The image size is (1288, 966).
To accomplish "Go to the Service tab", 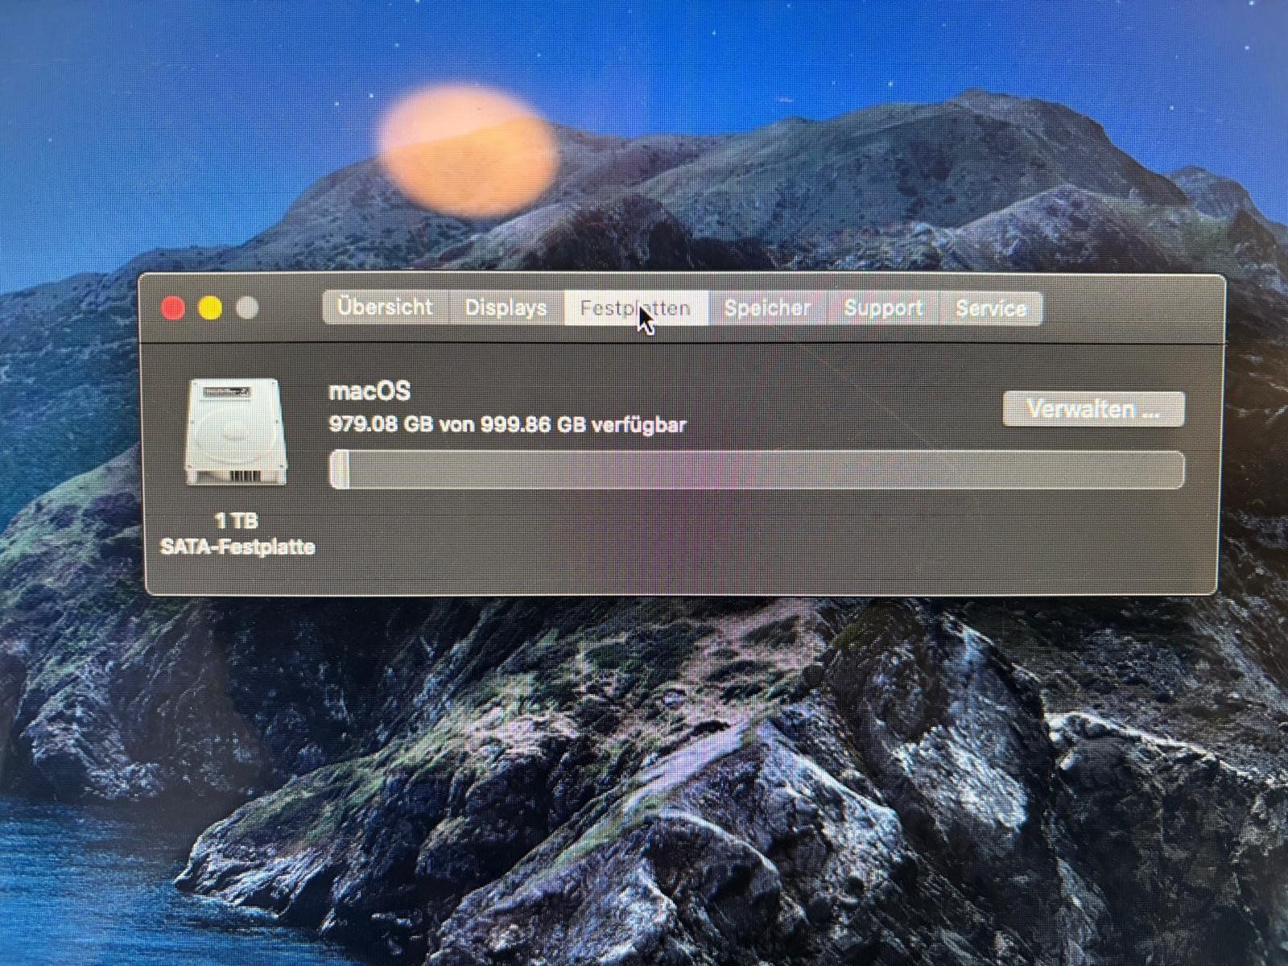I will click(991, 308).
